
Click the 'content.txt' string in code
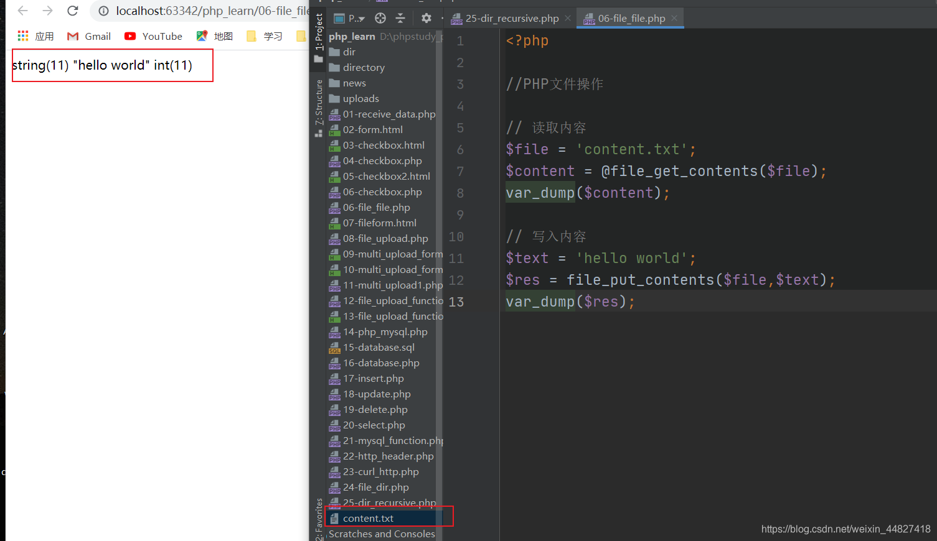point(631,149)
